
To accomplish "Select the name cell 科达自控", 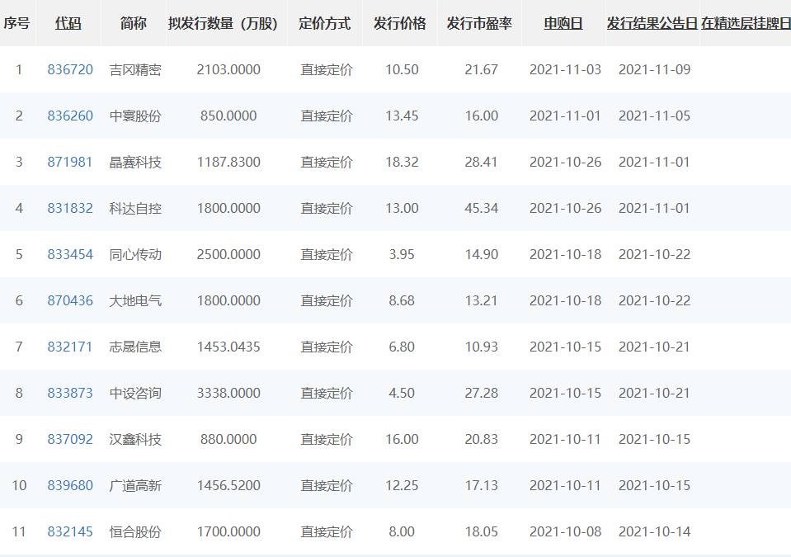I will click(135, 209).
